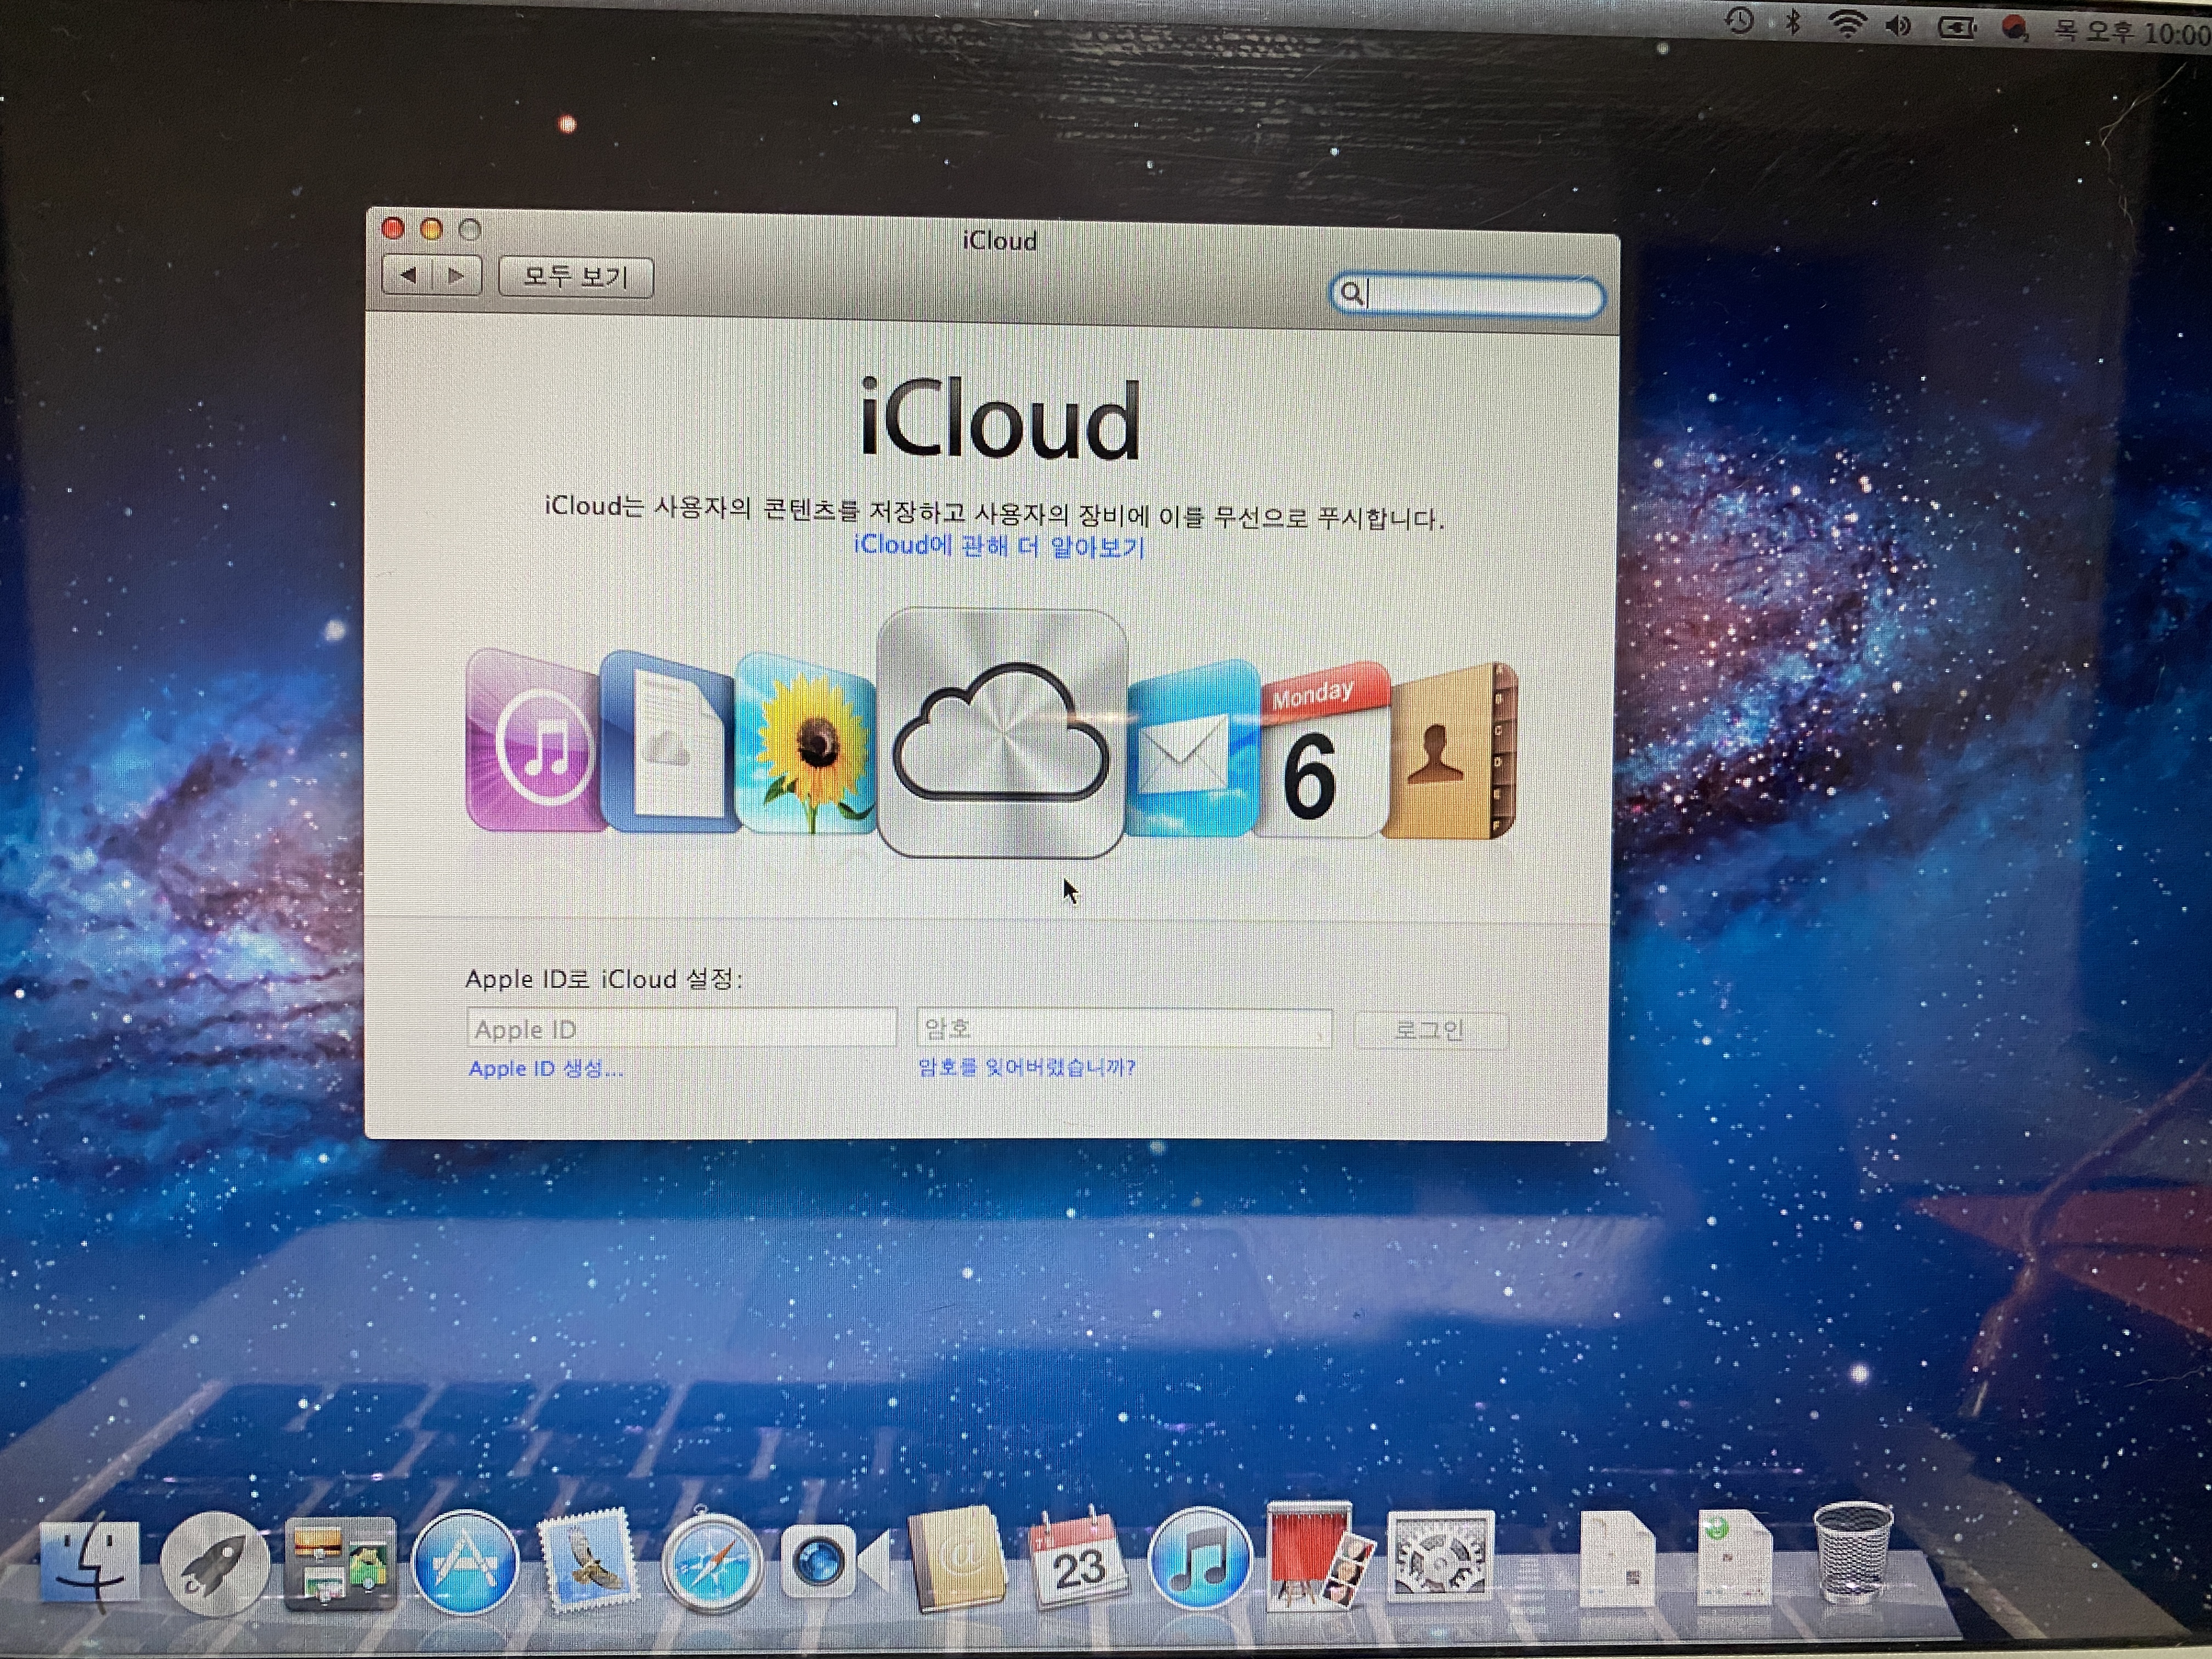Click into the Apple ID text field
This screenshot has height=1659, width=2212.
tap(681, 1028)
